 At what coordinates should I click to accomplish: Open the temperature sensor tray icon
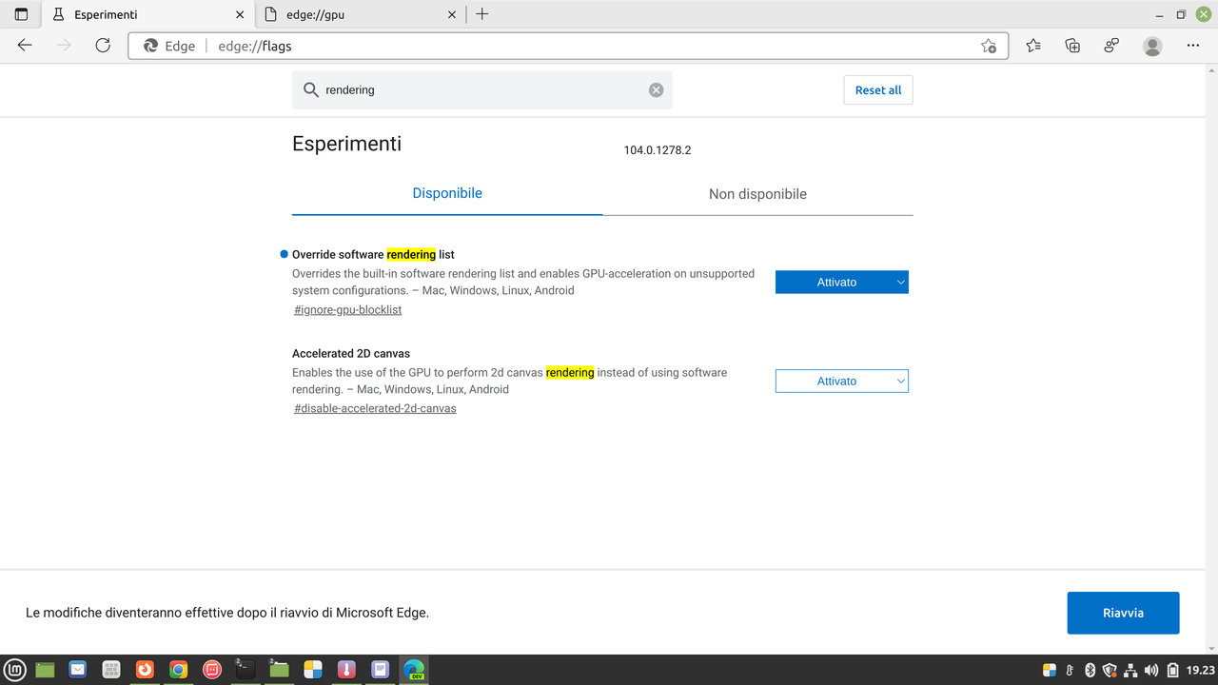point(1071,670)
